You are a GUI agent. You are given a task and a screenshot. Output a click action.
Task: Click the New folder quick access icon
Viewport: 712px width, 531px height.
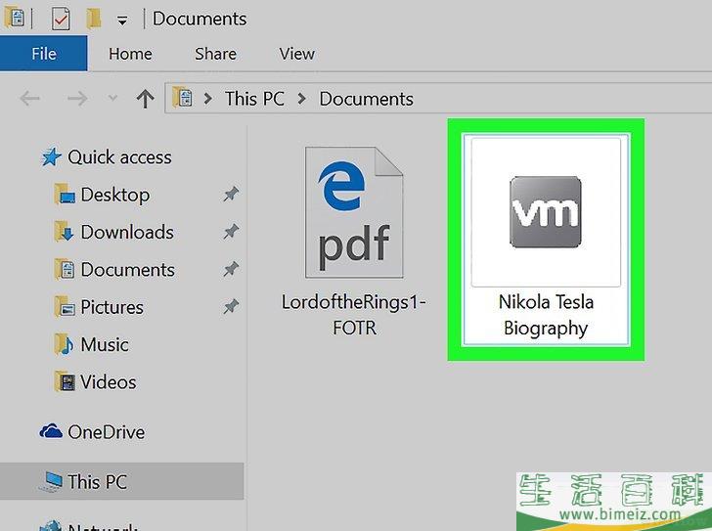[x=94, y=19]
